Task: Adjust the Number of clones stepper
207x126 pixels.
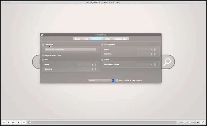Action: tap(155, 65)
